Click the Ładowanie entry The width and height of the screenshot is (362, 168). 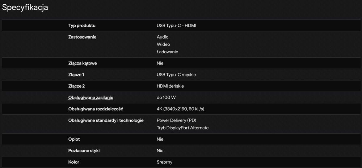click(x=167, y=52)
